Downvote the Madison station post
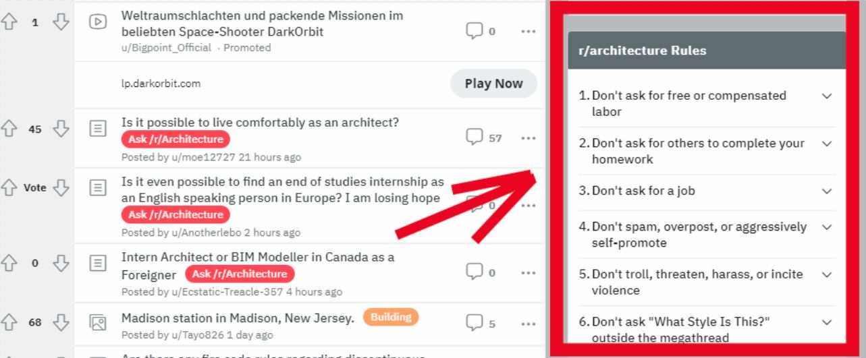This screenshot has width=866, height=358. click(x=61, y=324)
